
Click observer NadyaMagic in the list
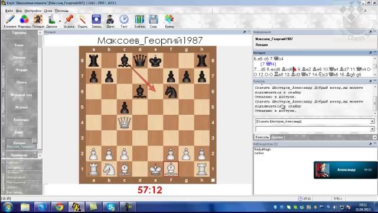262,150
